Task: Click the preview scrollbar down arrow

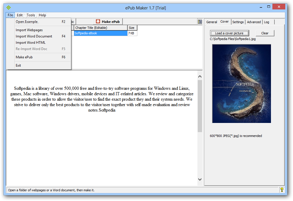Action: click(x=200, y=179)
